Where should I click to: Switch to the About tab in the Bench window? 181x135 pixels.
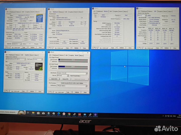click(81, 55)
